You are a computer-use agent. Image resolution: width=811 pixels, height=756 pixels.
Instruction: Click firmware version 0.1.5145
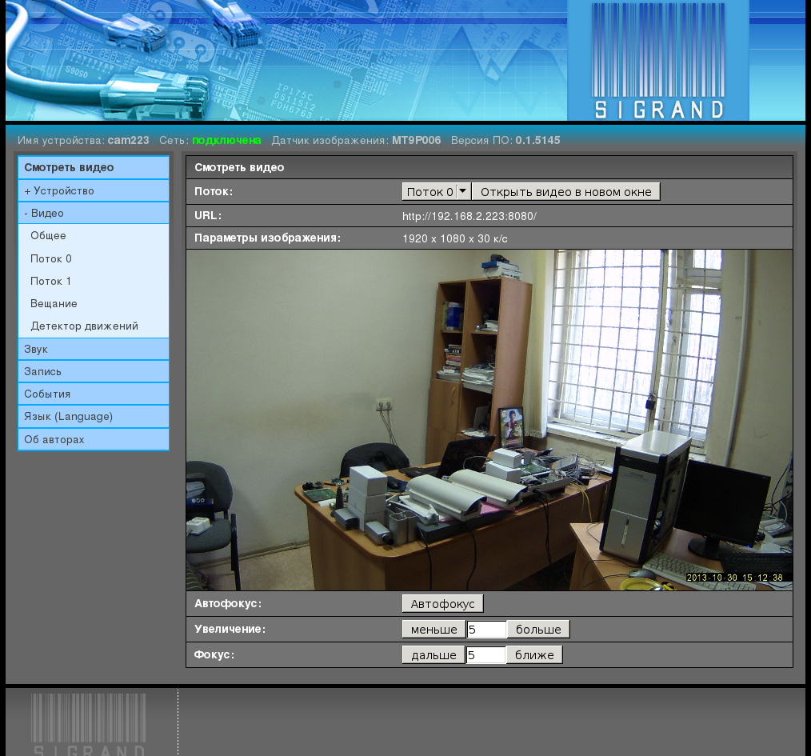click(537, 140)
